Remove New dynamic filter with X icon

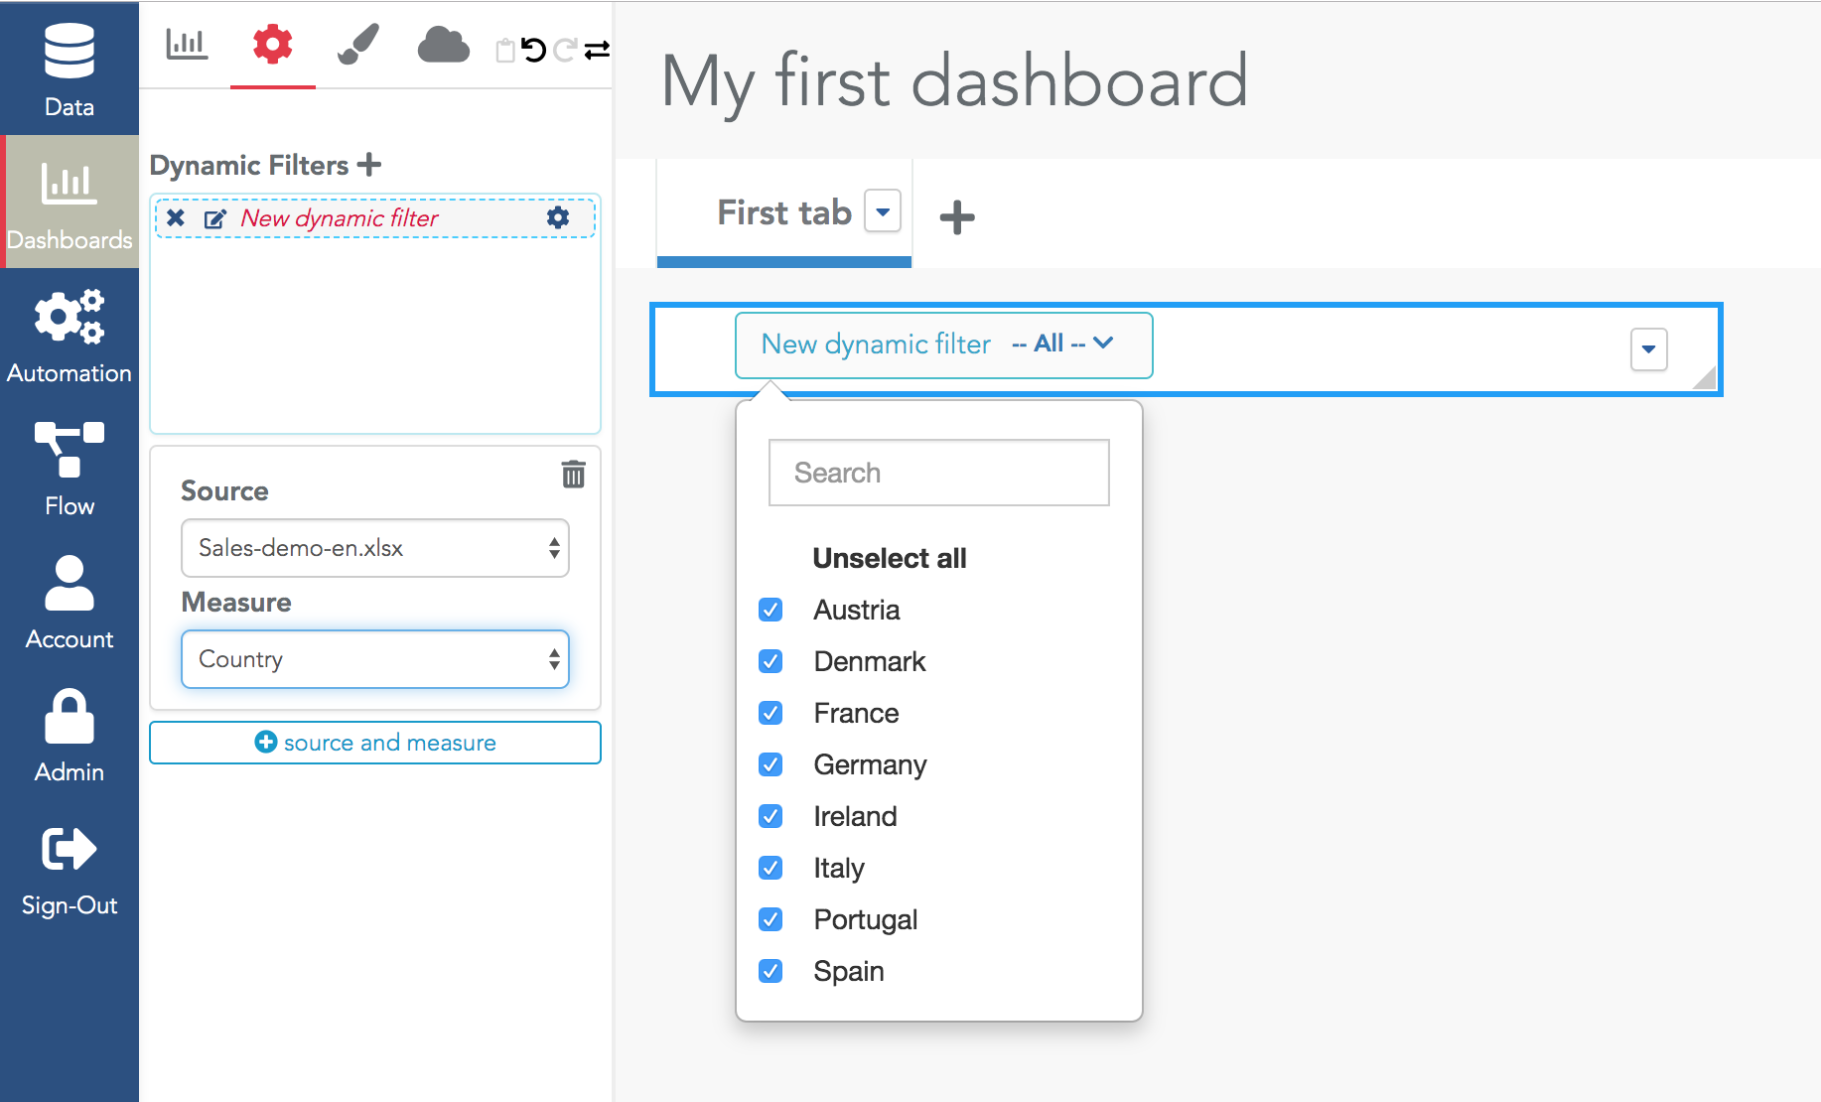tap(176, 217)
